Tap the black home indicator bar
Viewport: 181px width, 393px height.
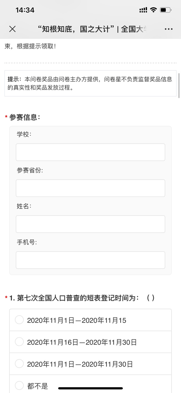(90, 389)
